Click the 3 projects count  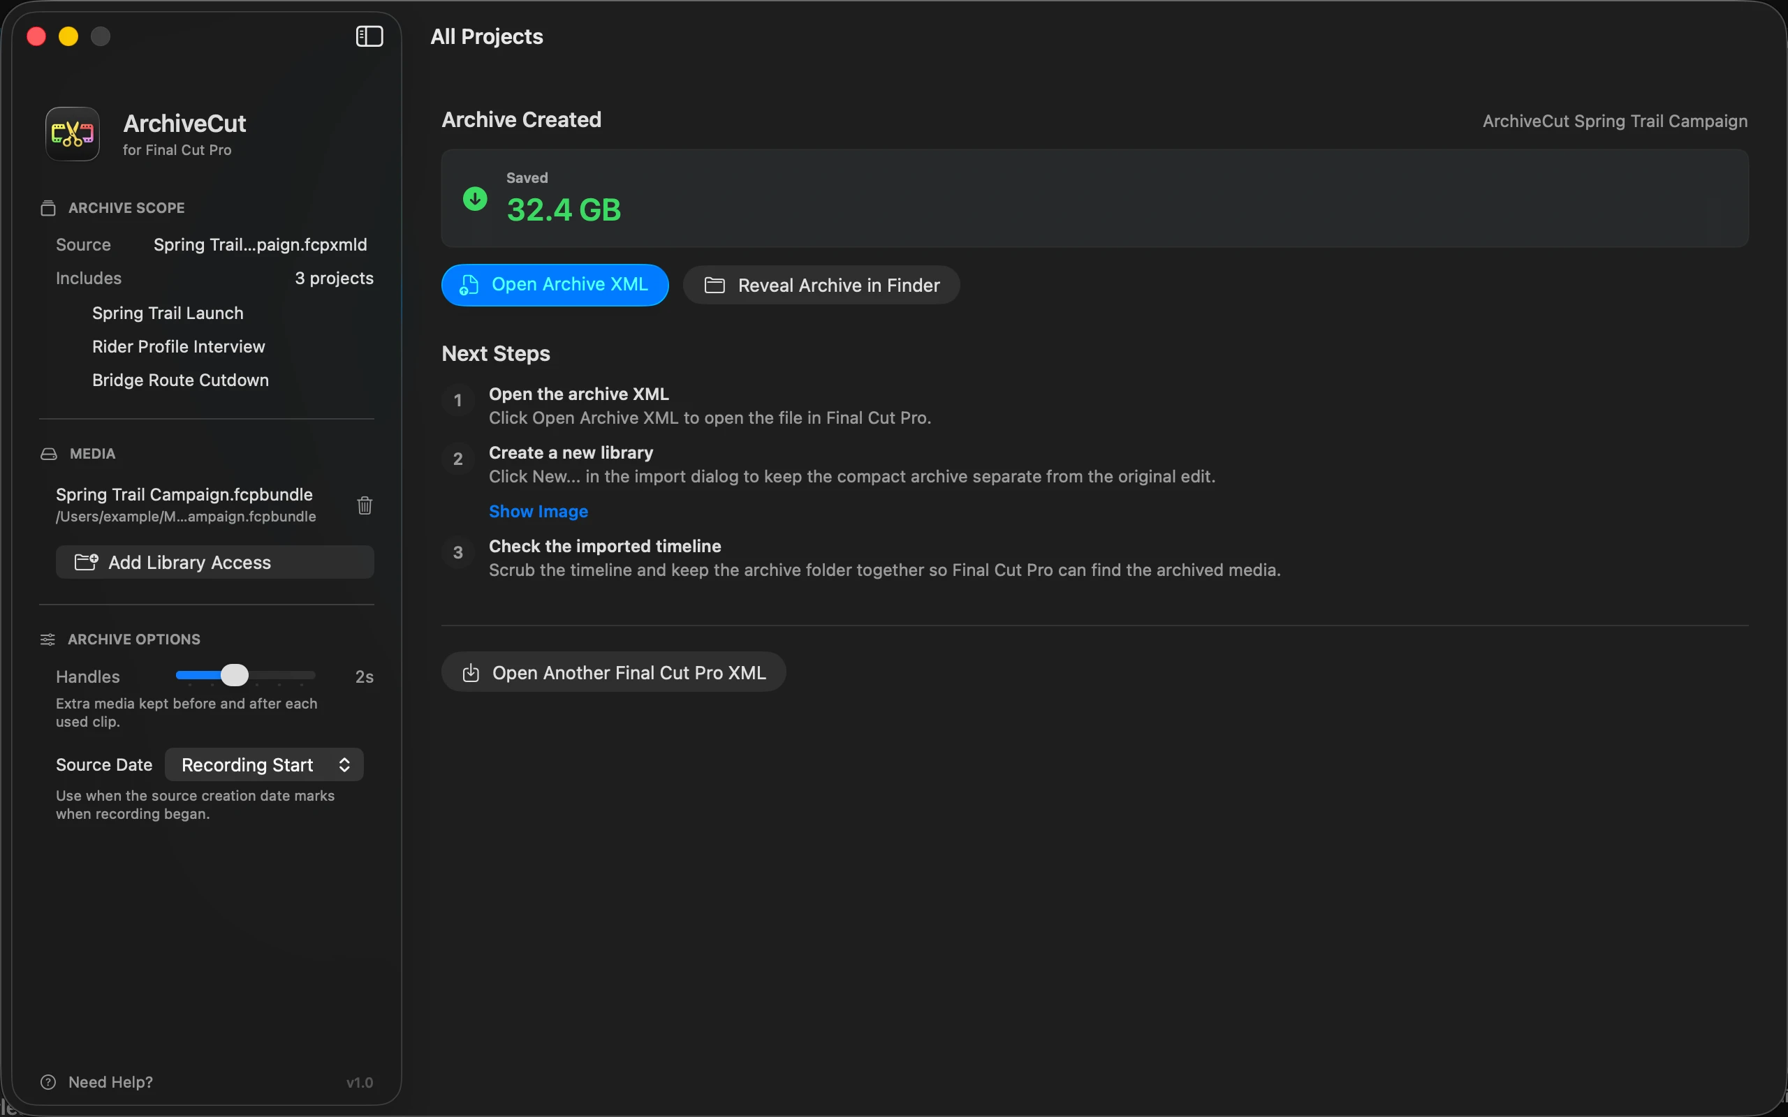334,279
